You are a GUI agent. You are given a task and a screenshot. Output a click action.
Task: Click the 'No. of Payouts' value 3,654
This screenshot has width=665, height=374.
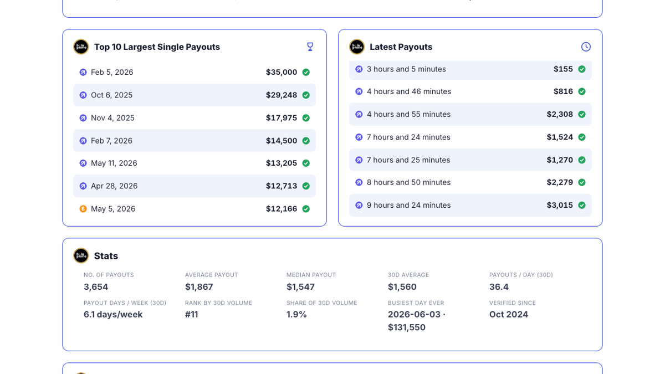pos(96,287)
